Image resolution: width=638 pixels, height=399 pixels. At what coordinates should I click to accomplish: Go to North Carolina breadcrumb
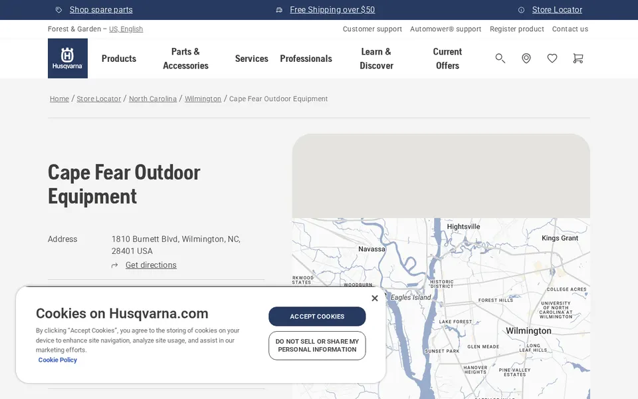pos(153,98)
